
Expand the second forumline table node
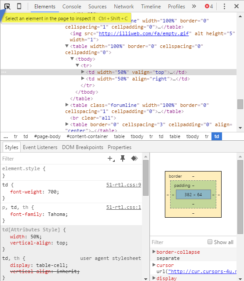click(67, 105)
